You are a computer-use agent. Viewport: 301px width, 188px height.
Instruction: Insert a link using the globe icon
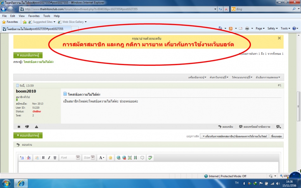(118, 158)
